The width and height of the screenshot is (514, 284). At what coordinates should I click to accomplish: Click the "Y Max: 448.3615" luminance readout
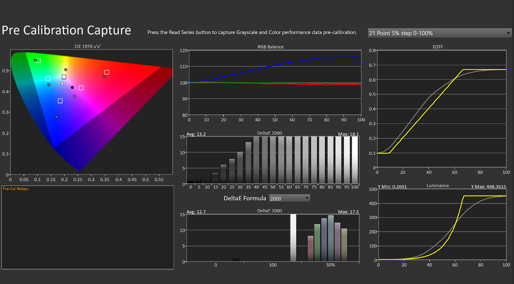[488, 186]
